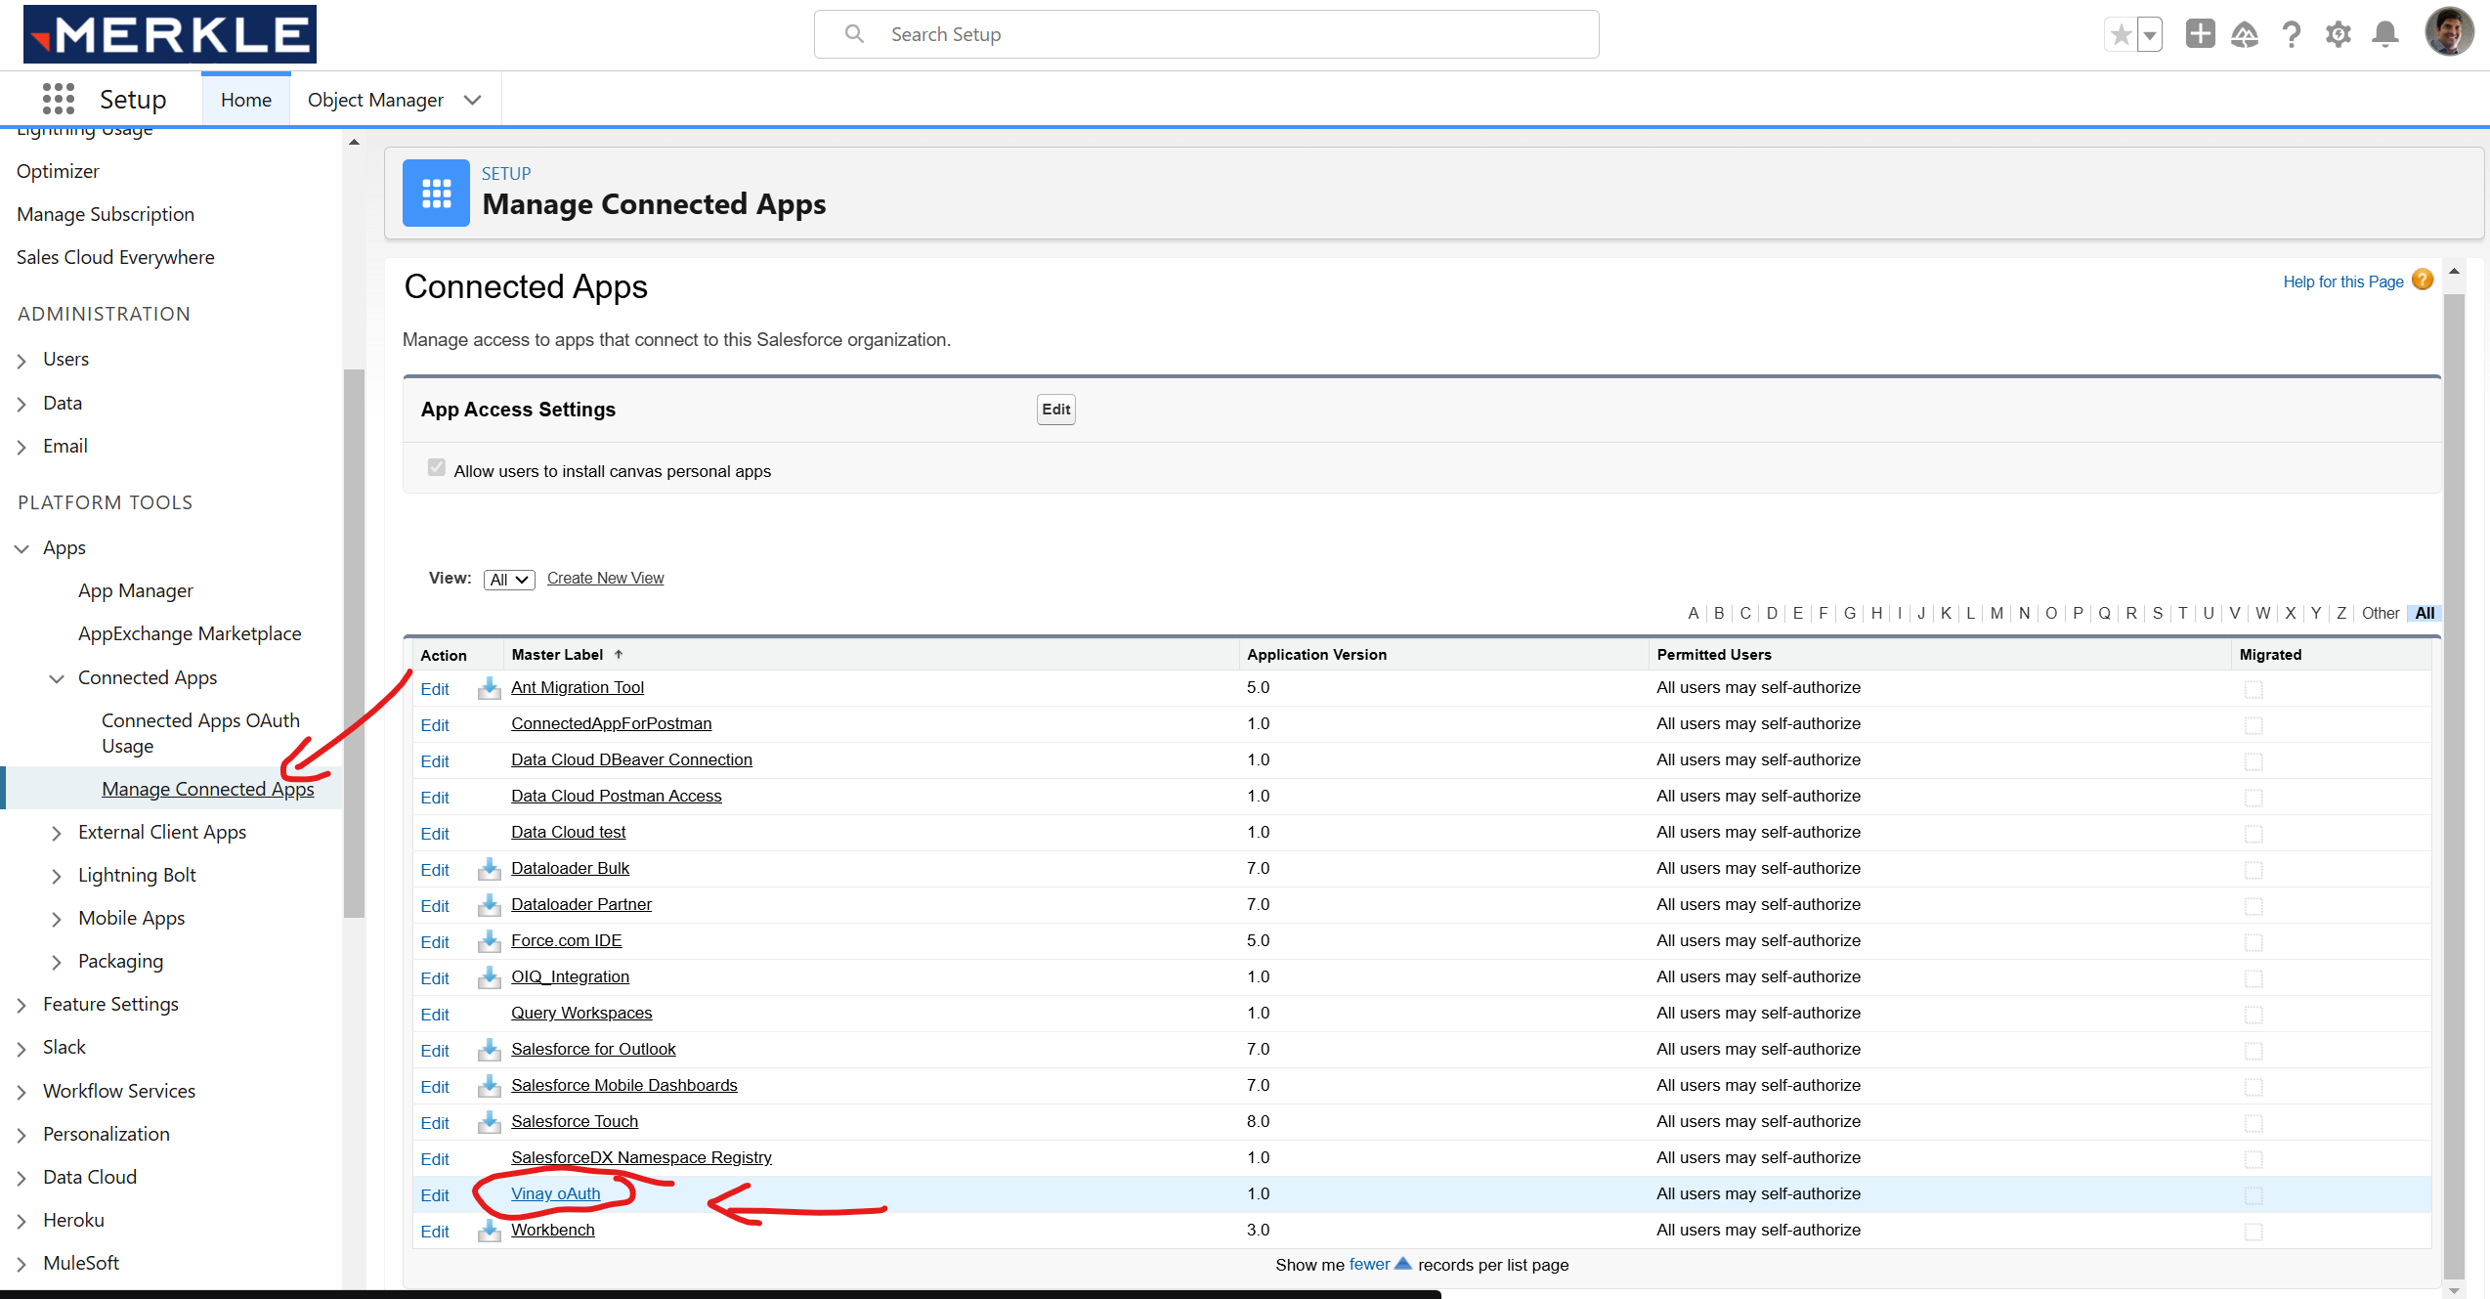Open Object Manager tab dropdown chevron
This screenshot has width=2490, height=1299.
pos(473,100)
